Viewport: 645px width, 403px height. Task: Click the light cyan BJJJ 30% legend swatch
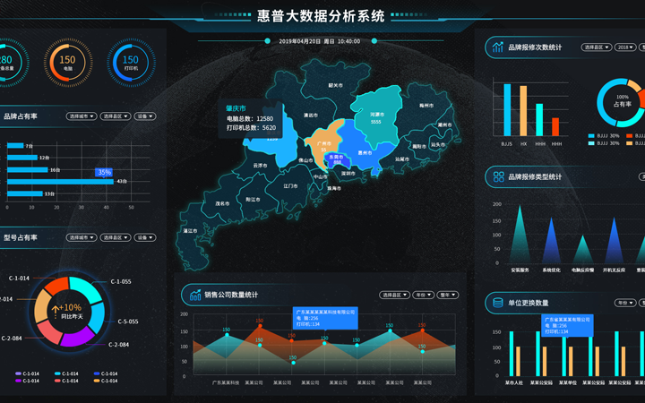591,143
